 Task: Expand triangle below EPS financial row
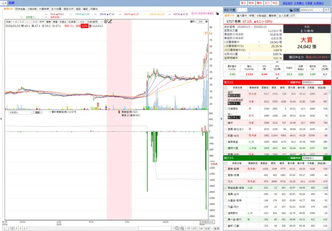277,78
